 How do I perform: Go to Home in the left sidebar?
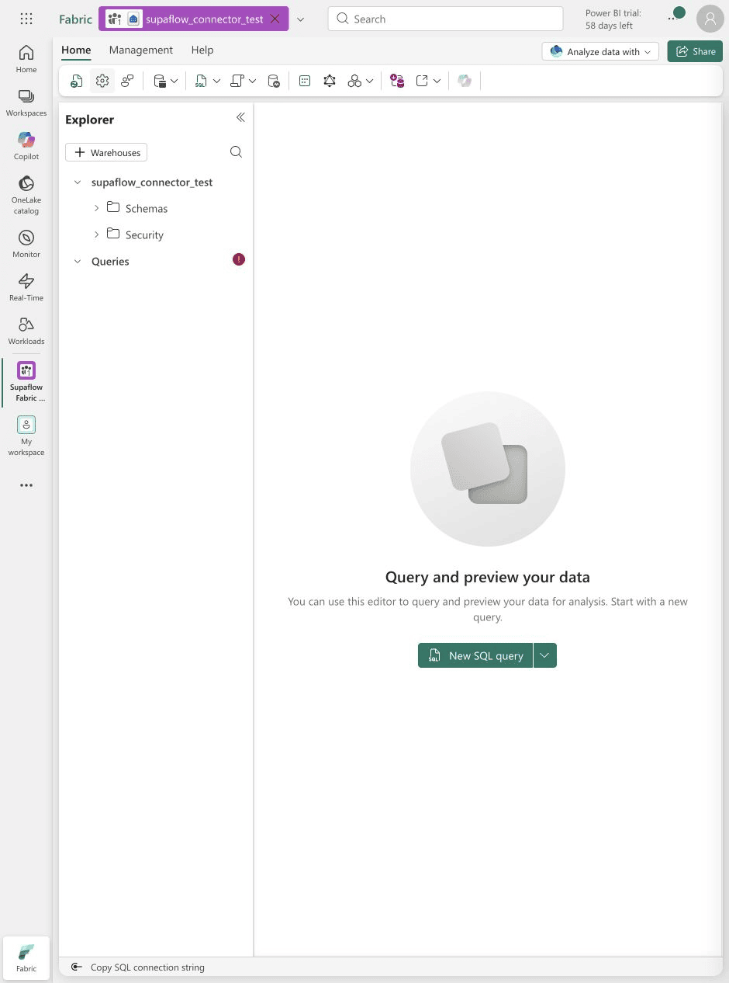pyautogui.click(x=26, y=59)
